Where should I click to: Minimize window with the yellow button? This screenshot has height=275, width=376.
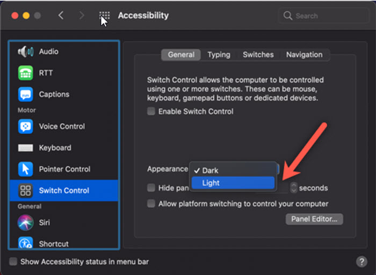(26, 16)
